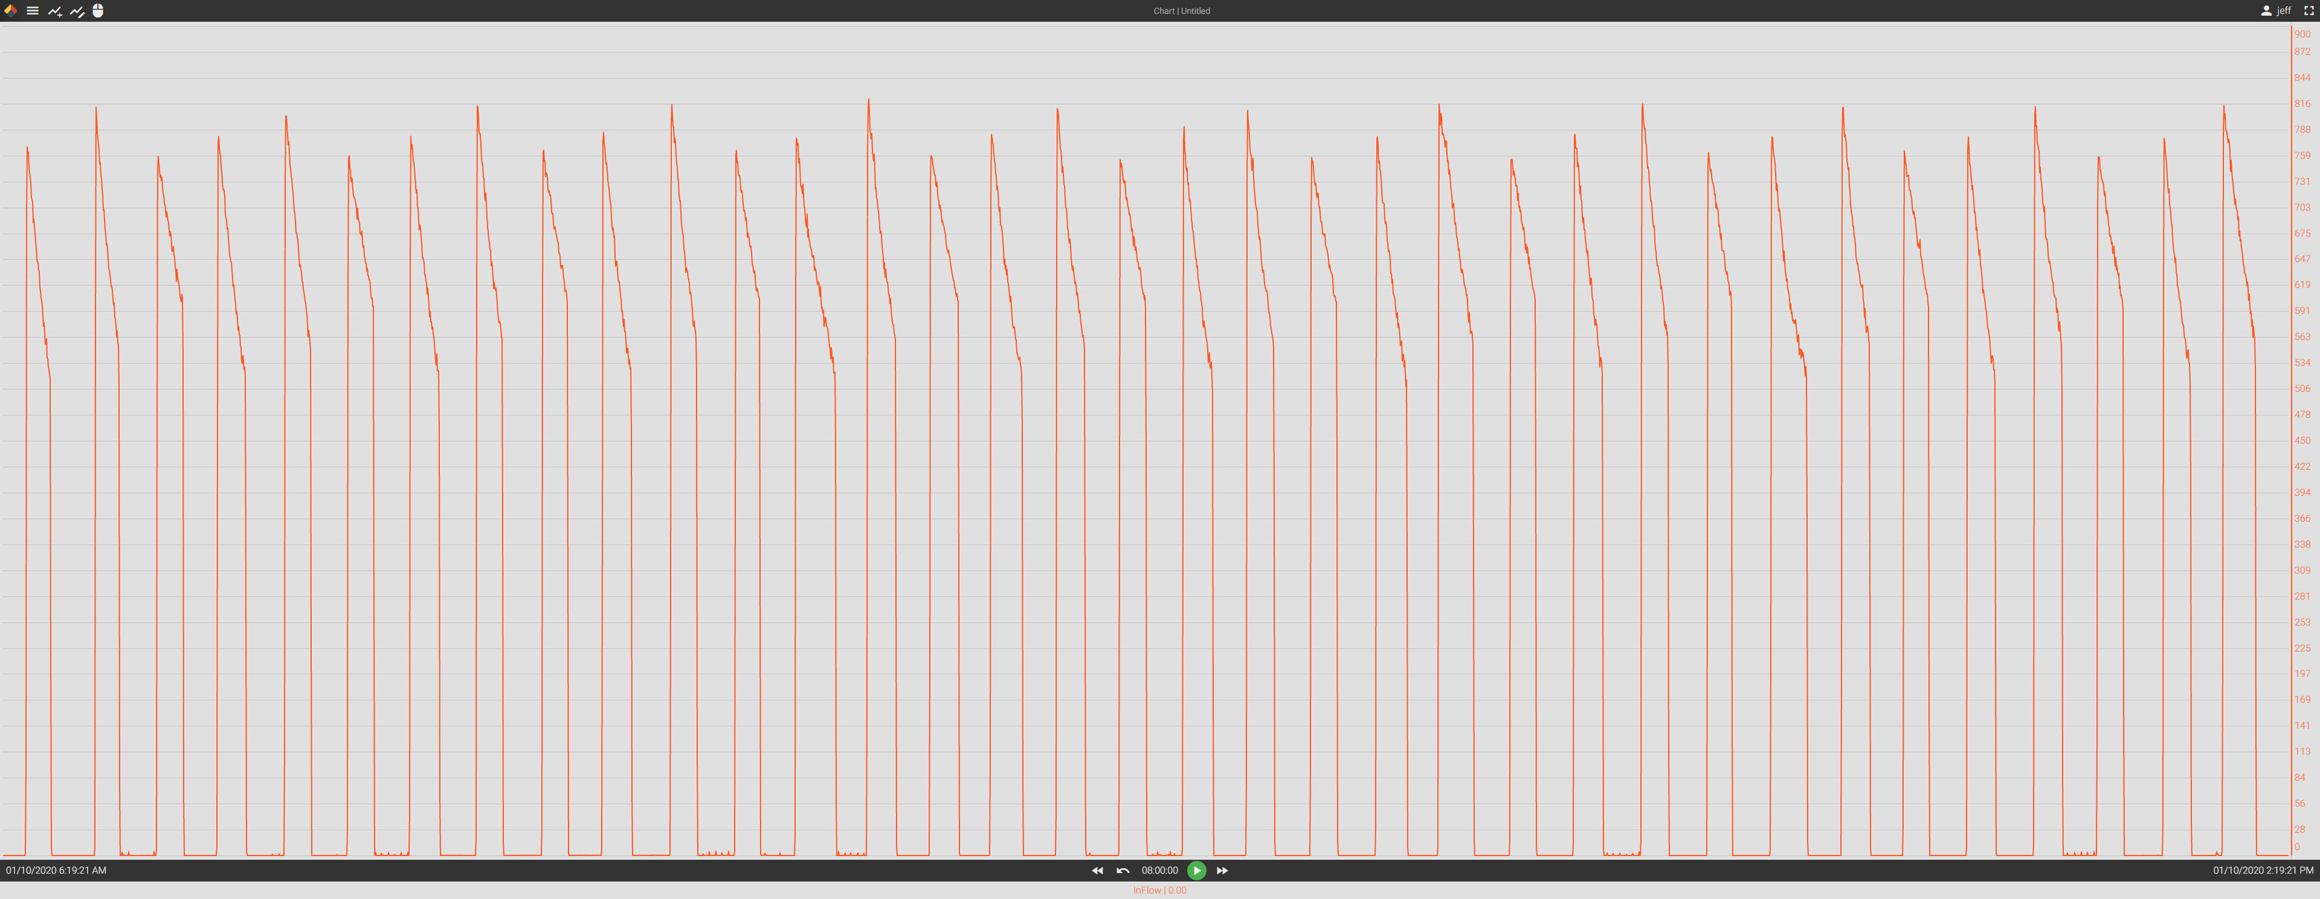This screenshot has height=899, width=2320.
Task: Click end date 01/10/2020 2:19:21 PM
Action: (2263, 870)
